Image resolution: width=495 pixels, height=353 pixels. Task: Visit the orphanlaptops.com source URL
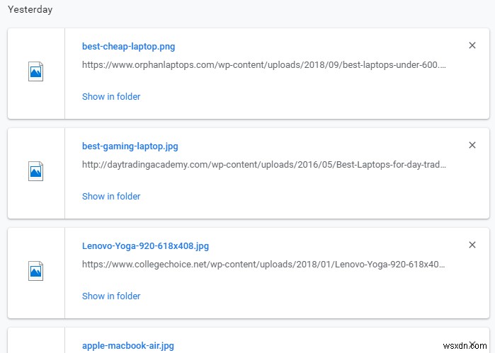(x=263, y=65)
